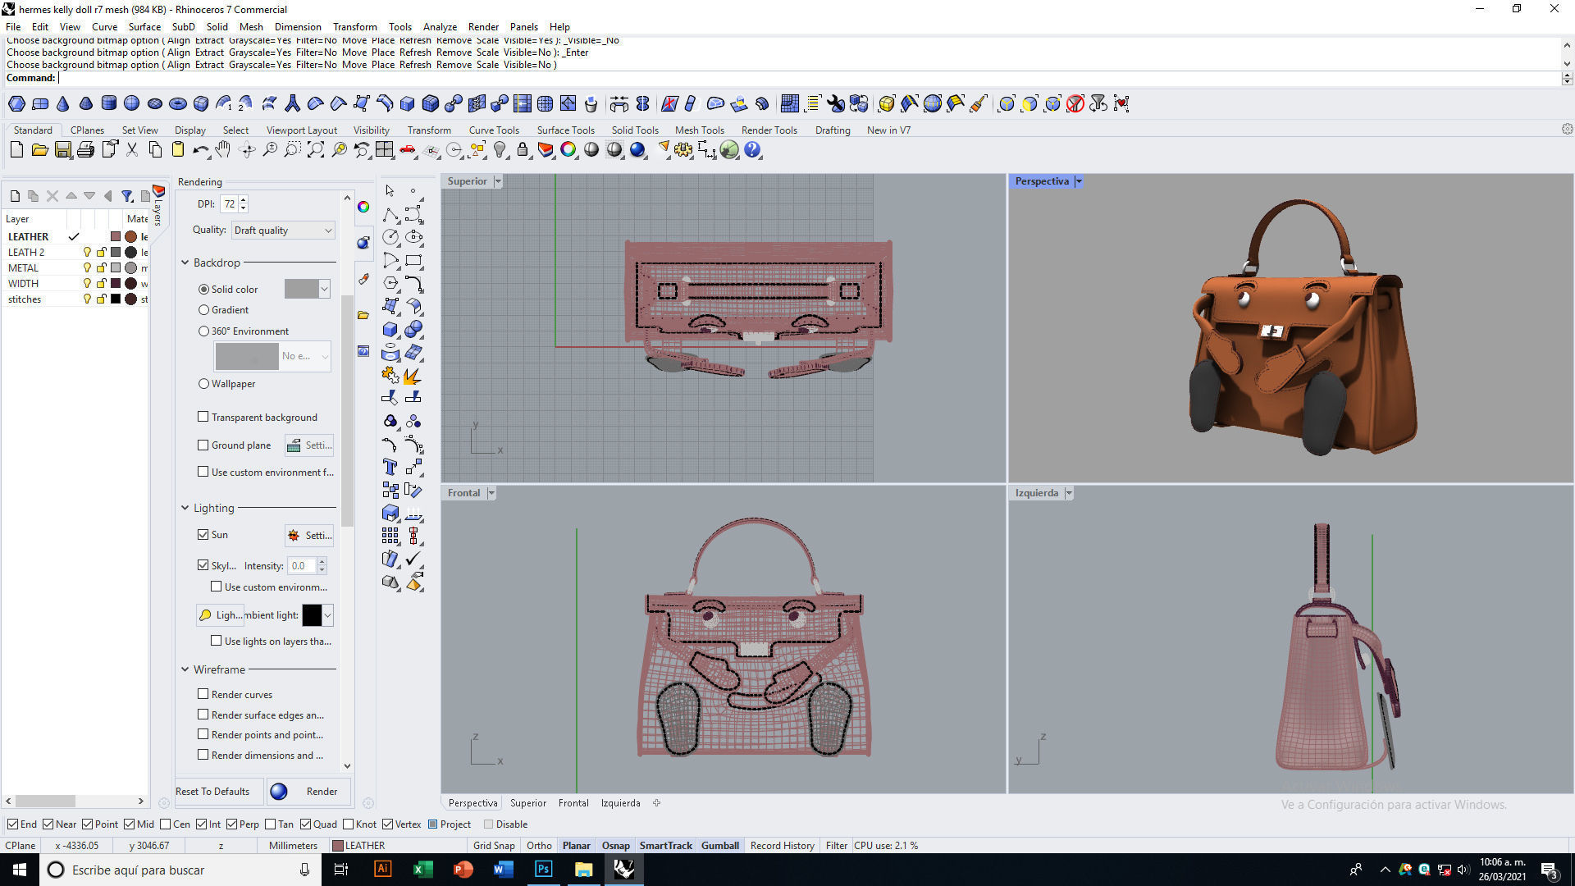Click the torus primitive icon in SubD toolbar
The width and height of the screenshot is (1575, 886).
(177, 103)
